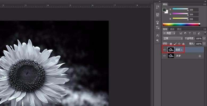The height and width of the screenshot is (106, 207).
Task: Open the color panel flyout menu
Action: [205, 4]
